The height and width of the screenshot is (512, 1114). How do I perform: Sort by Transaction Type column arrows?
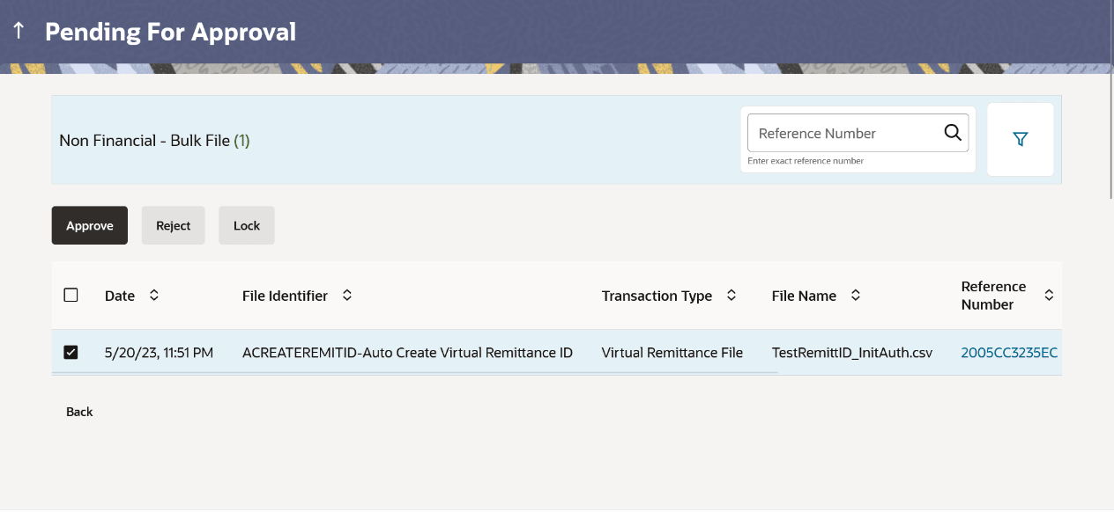(732, 296)
